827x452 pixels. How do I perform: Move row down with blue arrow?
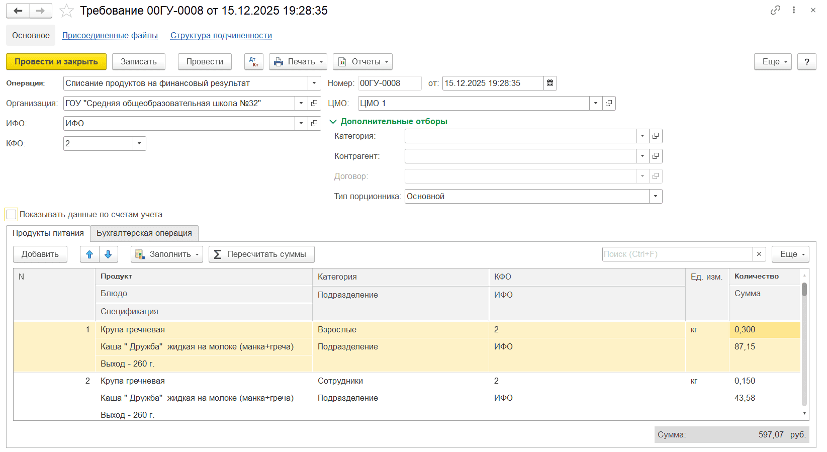tap(108, 254)
